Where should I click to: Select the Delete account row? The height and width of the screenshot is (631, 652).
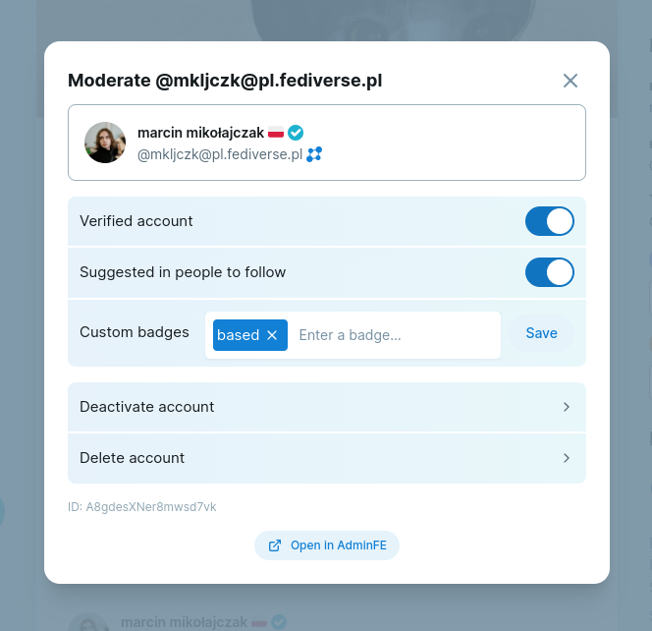(295, 458)
